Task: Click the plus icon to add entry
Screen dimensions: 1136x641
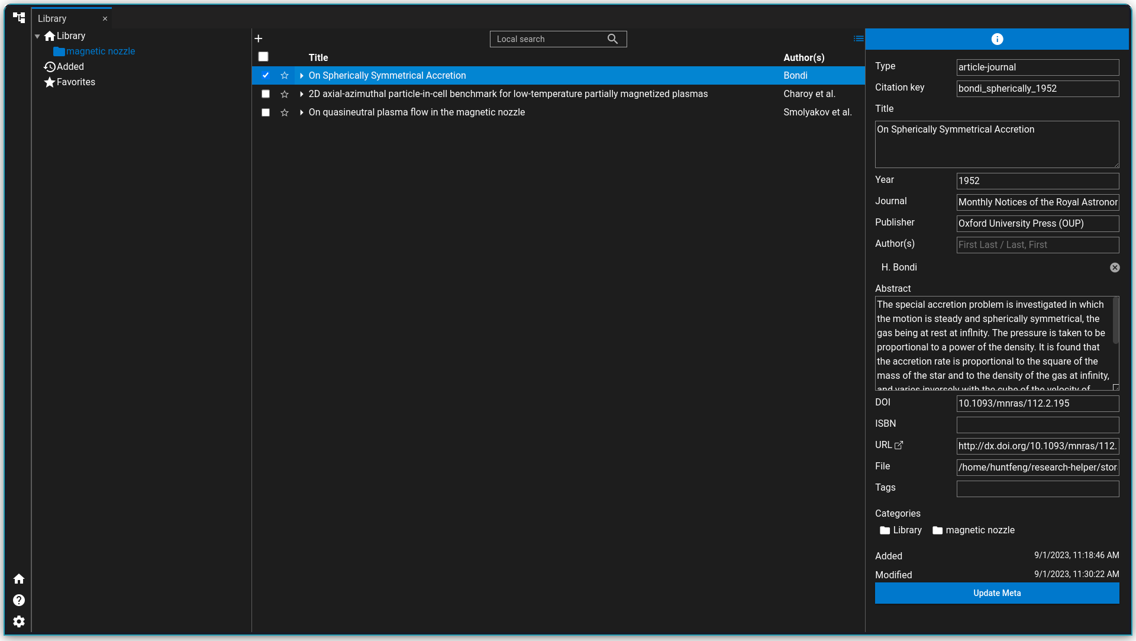Action: (259, 39)
